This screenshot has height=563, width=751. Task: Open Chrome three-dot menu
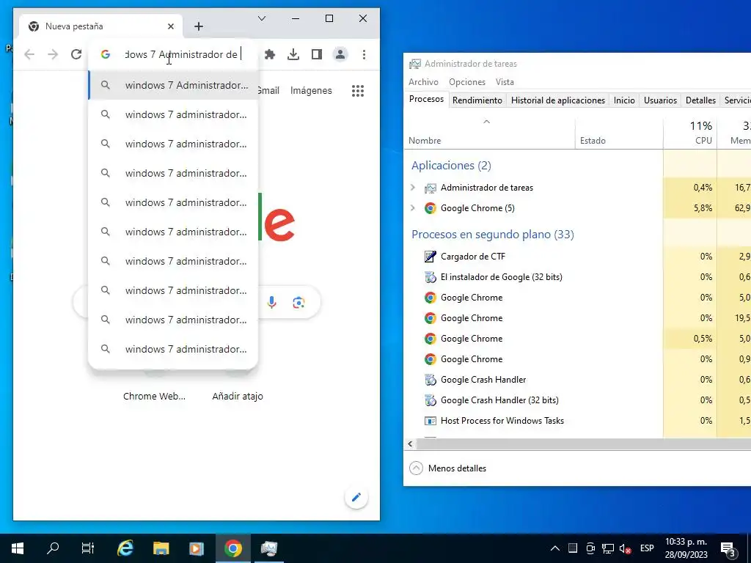pyautogui.click(x=364, y=54)
